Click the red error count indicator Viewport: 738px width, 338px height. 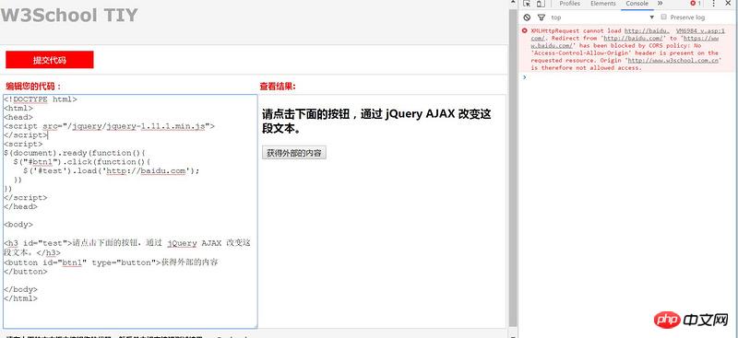[x=696, y=4]
